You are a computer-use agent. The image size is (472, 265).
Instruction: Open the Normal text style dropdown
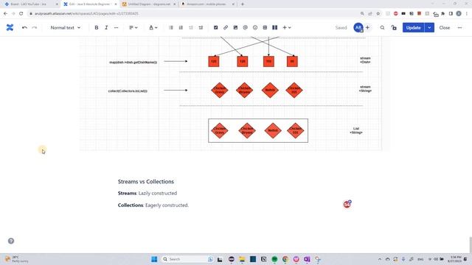point(66,28)
